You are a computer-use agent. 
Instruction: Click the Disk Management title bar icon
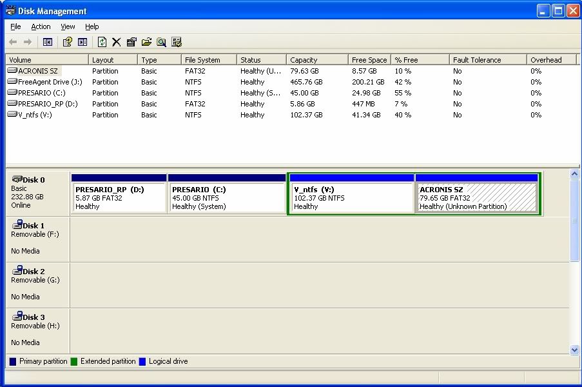tap(11, 11)
